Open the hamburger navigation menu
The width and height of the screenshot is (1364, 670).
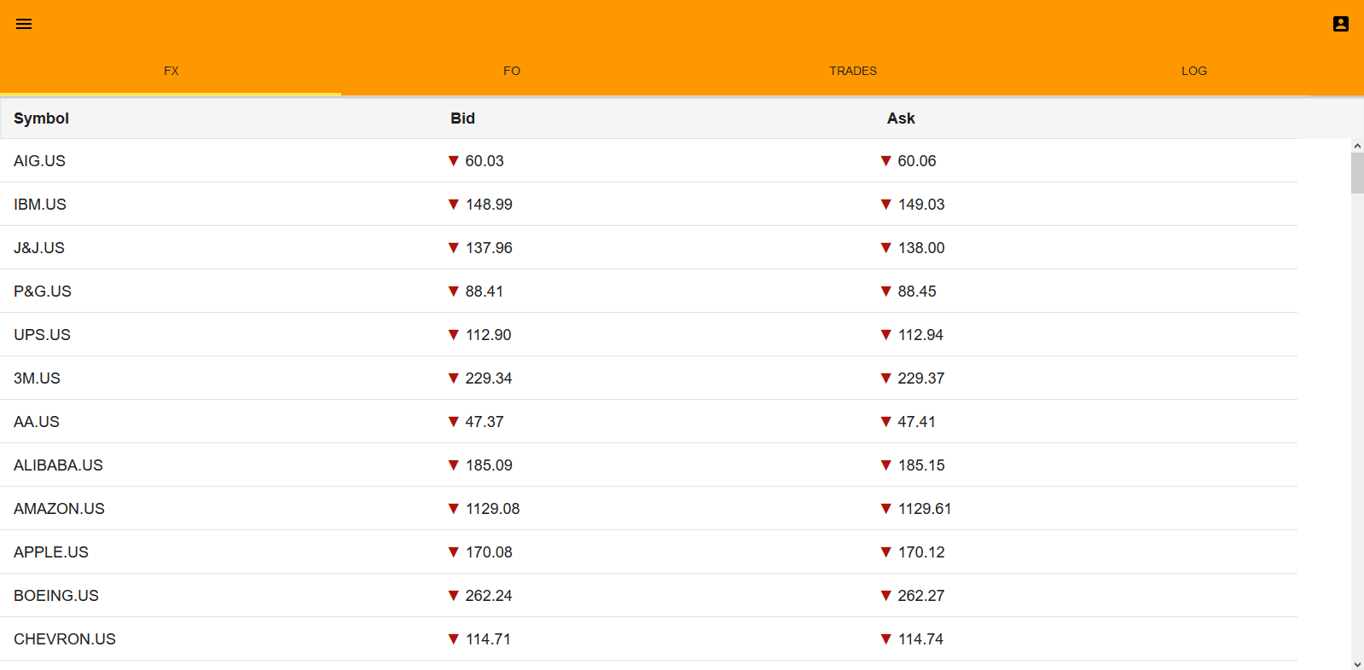[x=24, y=24]
